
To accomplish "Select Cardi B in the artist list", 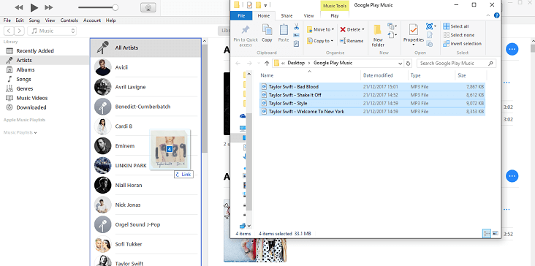I will point(146,126).
